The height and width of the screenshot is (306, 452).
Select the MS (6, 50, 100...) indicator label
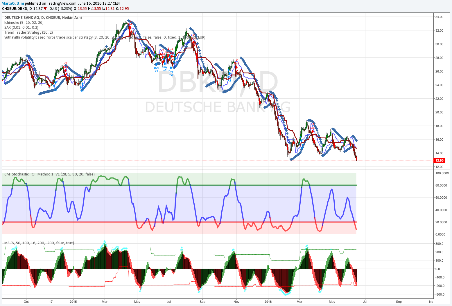click(x=39, y=243)
